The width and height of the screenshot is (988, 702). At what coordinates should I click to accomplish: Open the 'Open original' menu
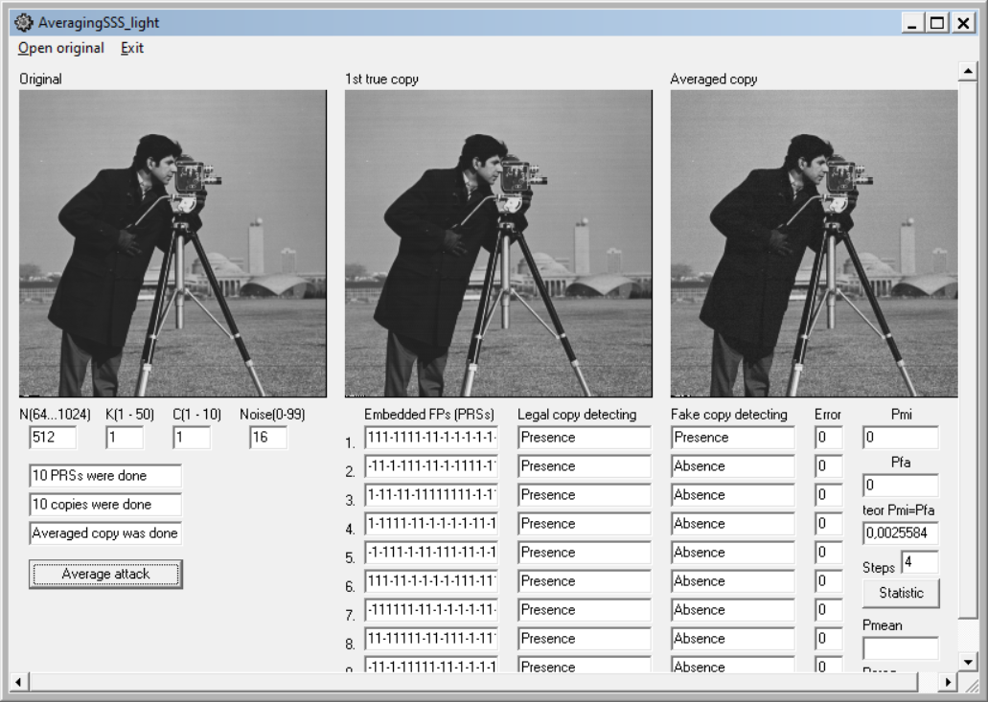[x=61, y=48]
